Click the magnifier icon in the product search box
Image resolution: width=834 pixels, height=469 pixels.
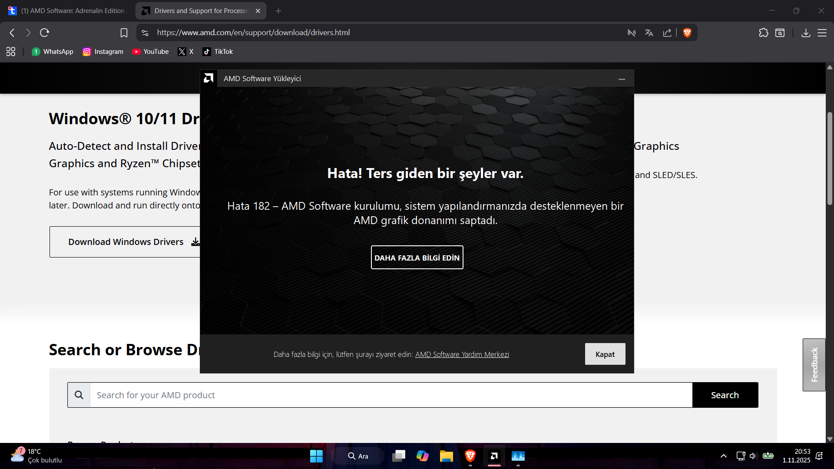pos(79,395)
